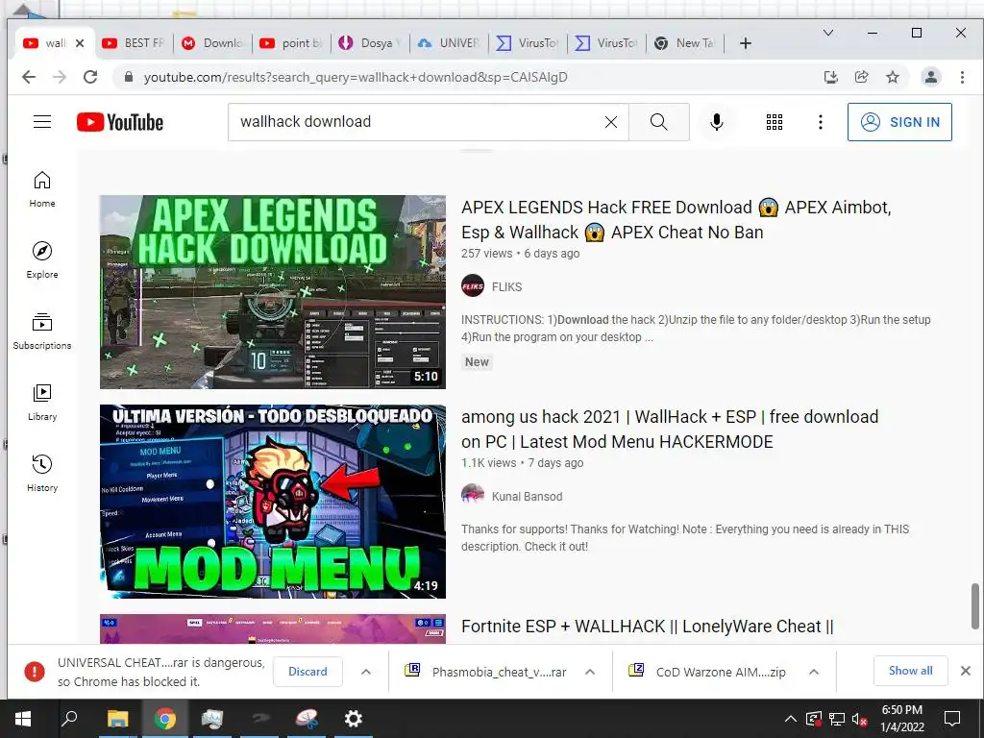This screenshot has height=738, width=984.
Task: Open the notification center
Action: pyautogui.click(x=952, y=719)
